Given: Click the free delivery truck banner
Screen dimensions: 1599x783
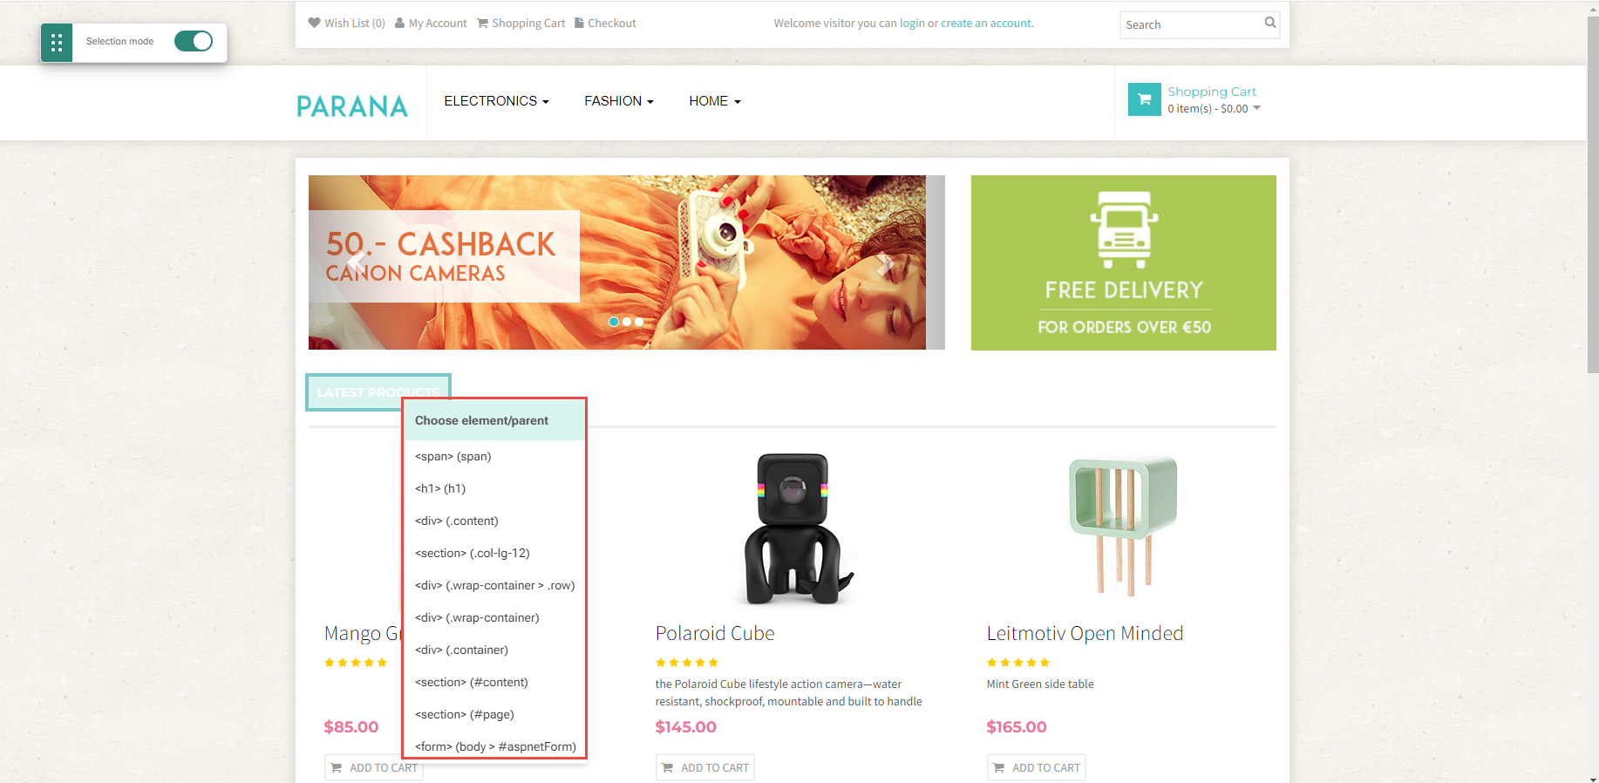Looking at the screenshot, I should [x=1123, y=262].
